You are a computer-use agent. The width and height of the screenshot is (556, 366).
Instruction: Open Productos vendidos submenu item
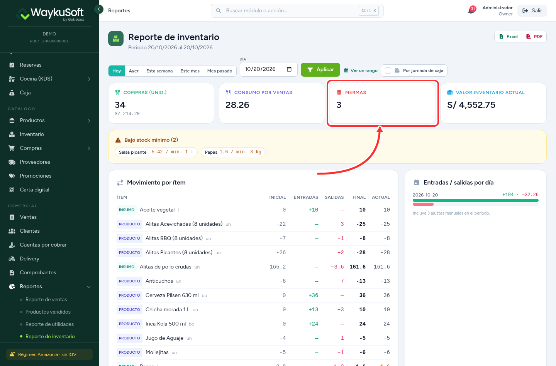pyautogui.click(x=48, y=312)
